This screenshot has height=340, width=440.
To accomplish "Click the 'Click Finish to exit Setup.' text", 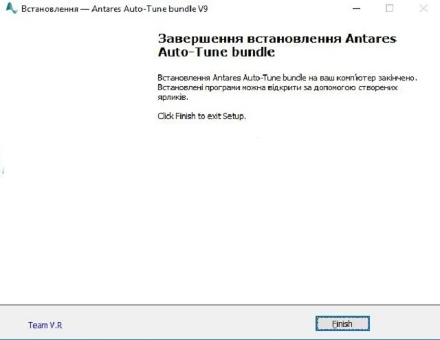I will pos(201,116).
